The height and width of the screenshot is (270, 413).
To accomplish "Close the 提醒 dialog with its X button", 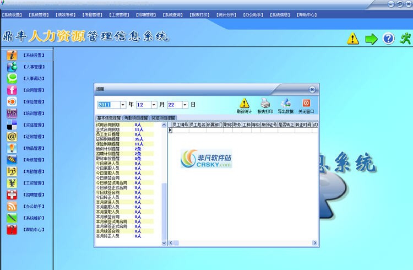I will point(312,89).
